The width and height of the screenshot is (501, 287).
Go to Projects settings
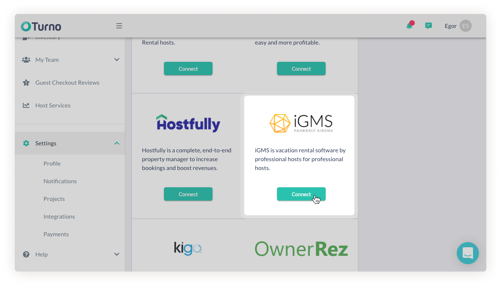pyautogui.click(x=54, y=199)
